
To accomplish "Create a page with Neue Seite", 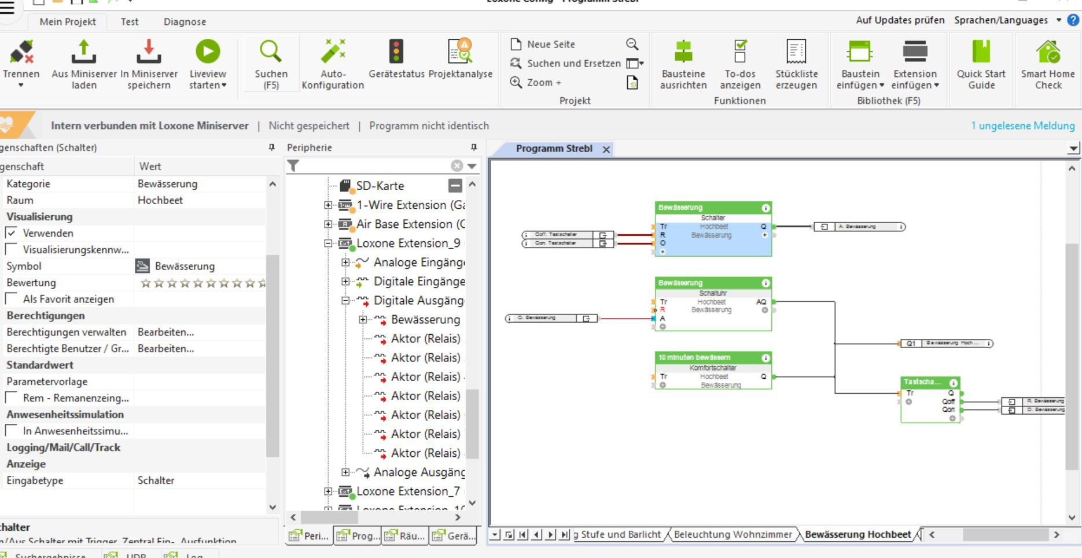I will click(x=543, y=44).
